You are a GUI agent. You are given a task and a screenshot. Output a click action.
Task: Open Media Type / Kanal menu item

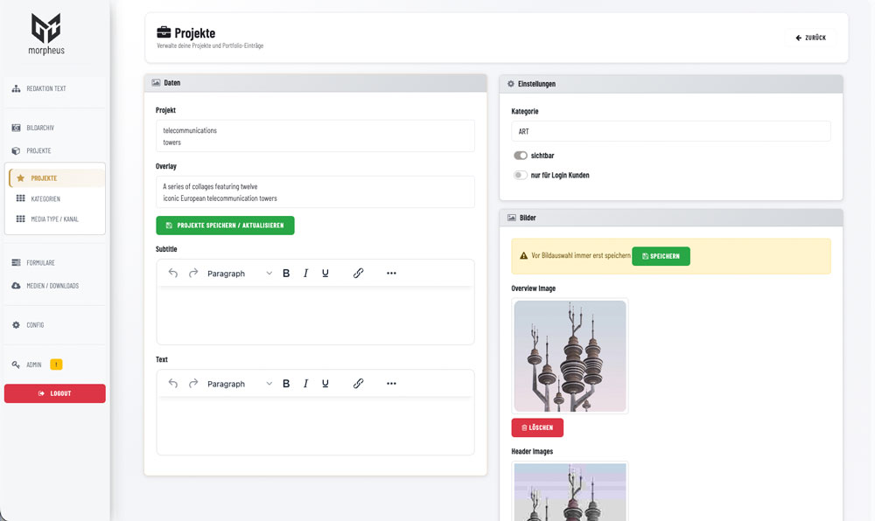[54, 219]
